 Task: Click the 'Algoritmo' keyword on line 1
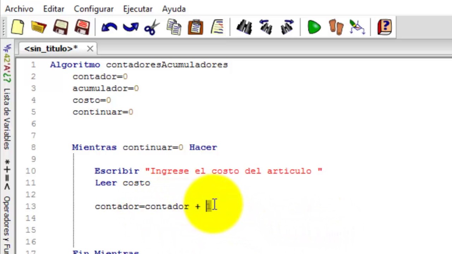[x=75, y=65]
